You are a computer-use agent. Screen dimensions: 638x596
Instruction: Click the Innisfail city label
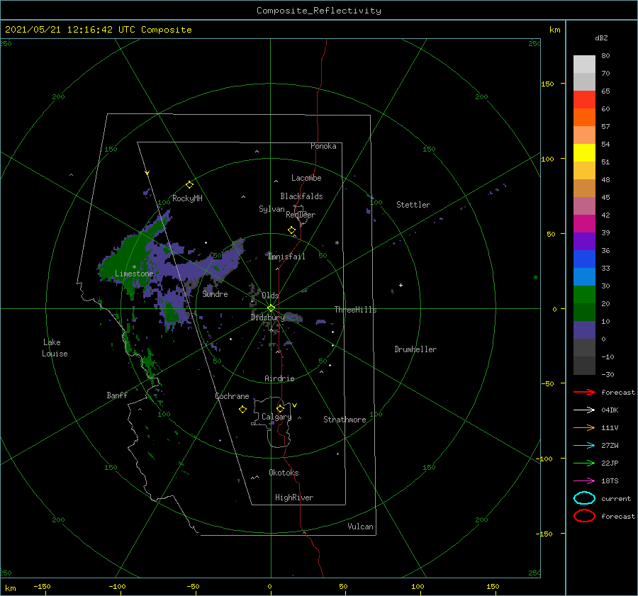point(286,257)
